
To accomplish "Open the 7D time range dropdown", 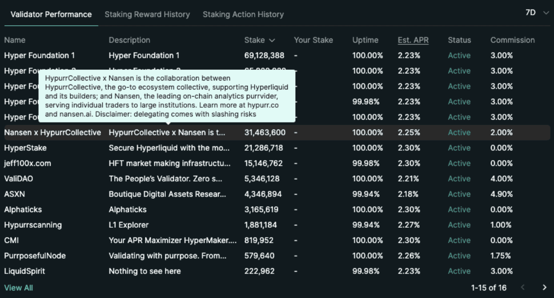I will pyautogui.click(x=537, y=13).
